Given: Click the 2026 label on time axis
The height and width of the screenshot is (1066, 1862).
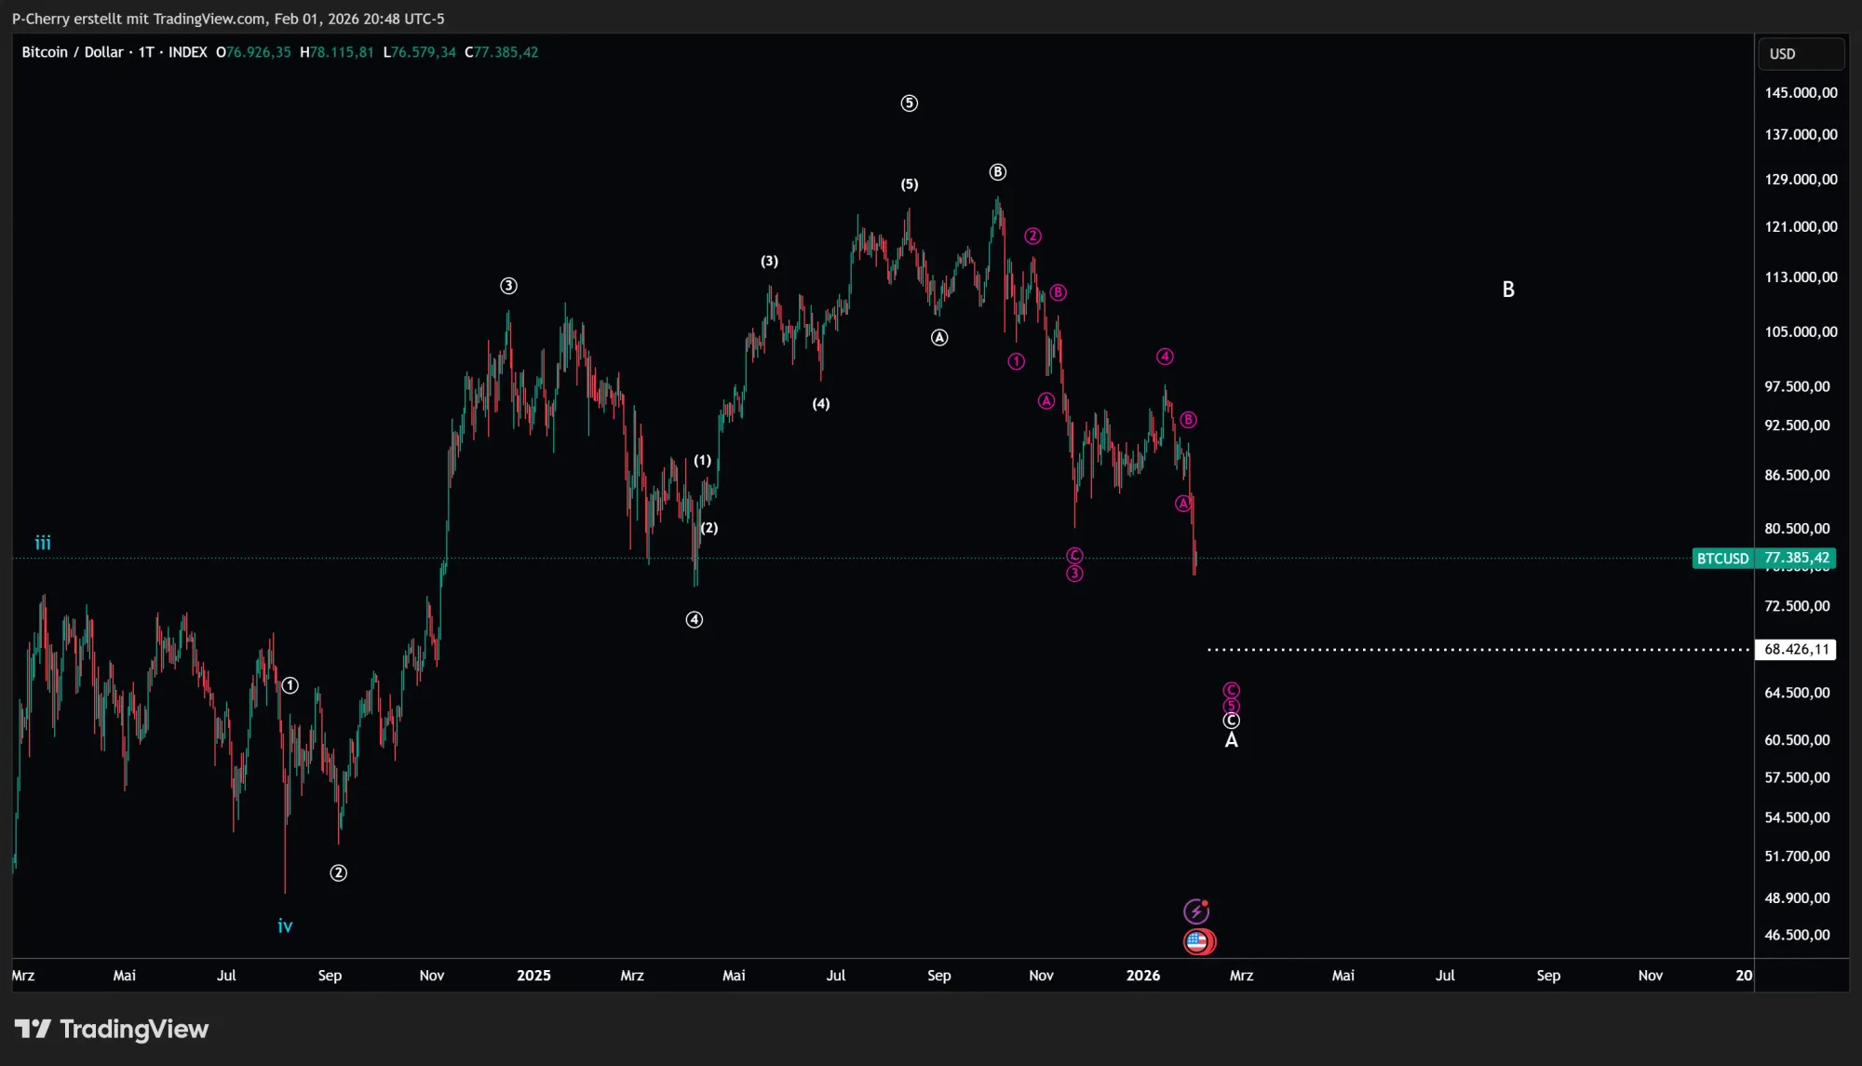Looking at the screenshot, I should (1142, 976).
